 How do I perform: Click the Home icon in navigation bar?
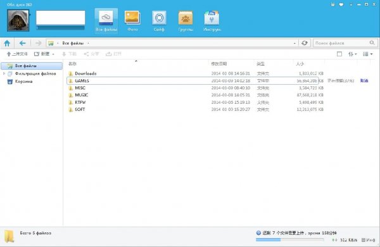click(7, 43)
